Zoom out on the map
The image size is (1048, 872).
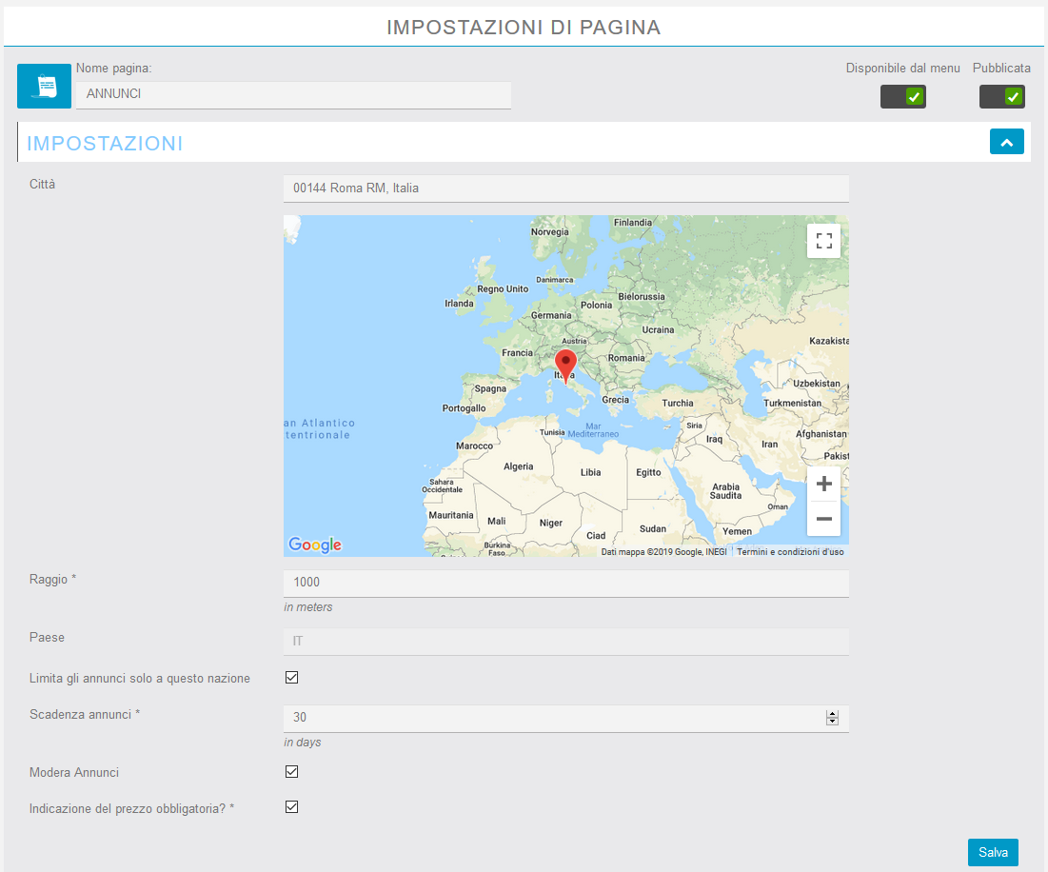(x=824, y=519)
